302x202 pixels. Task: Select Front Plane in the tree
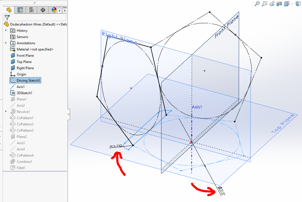(x=25, y=55)
